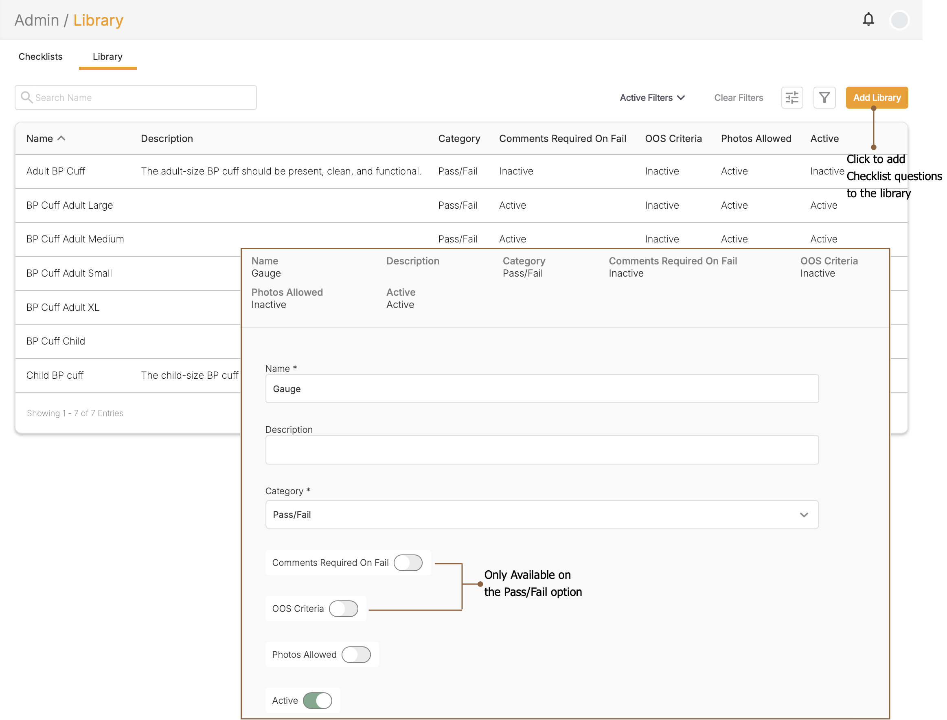Open the Adult BP Cuff row

(56, 171)
